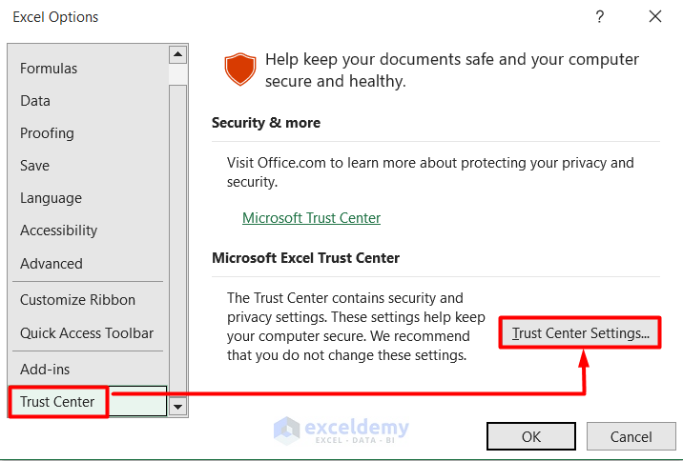Go to Proofing options

[x=47, y=133]
